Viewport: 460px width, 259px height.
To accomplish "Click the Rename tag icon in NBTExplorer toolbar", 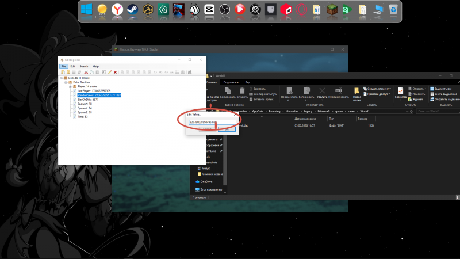I will (104, 73).
